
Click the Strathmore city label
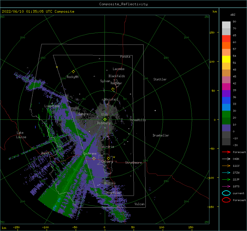tap(133, 163)
